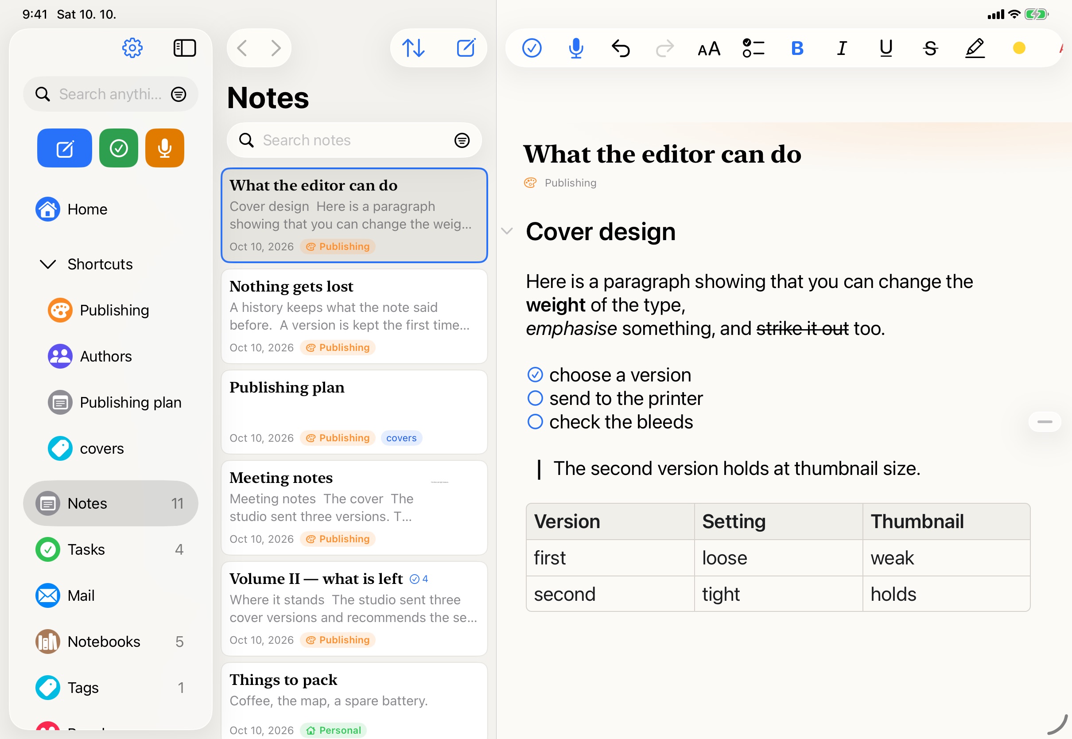Open sort options with up-down arrows

(413, 48)
